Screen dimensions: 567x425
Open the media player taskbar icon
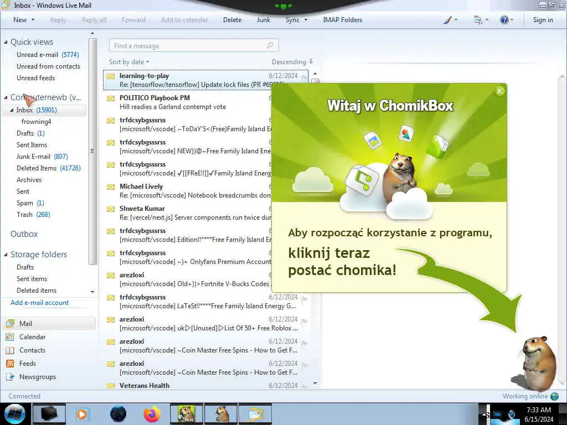coord(83,414)
